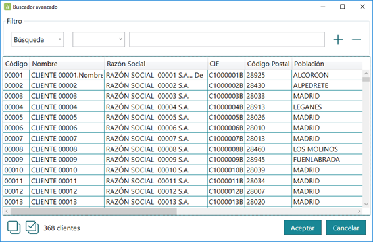Click the vertical scrollbar down arrow
The image size is (373, 242).
[366, 205]
